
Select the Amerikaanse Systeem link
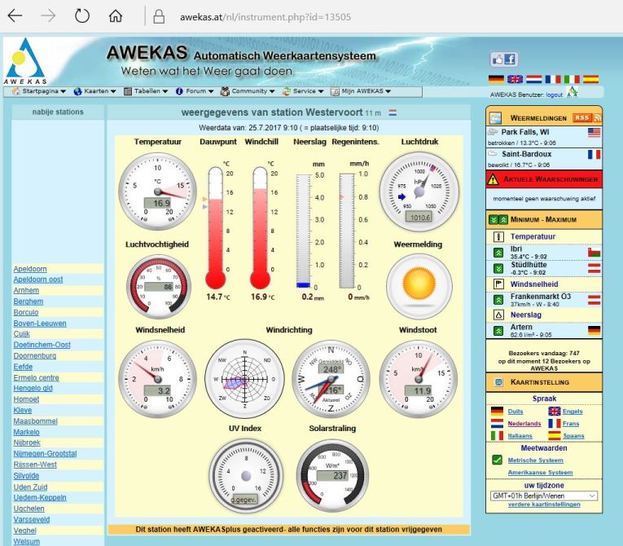540,473
